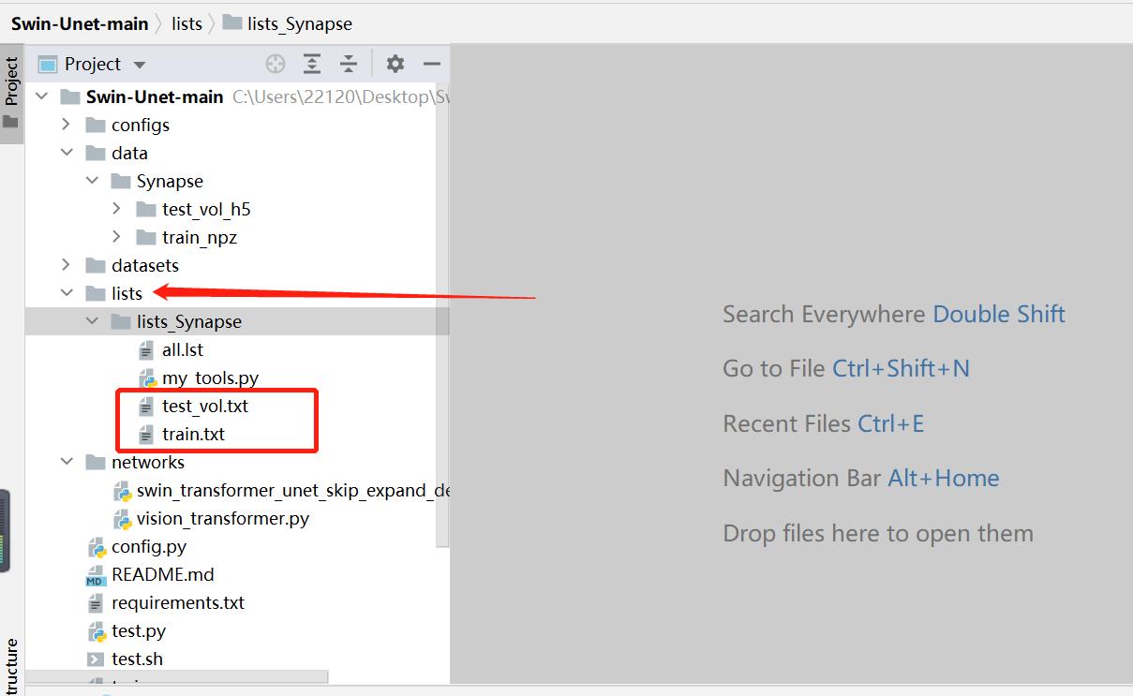Select config.py file name
Image resolution: width=1133 pixels, height=696 pixels.
coord(149,546)
